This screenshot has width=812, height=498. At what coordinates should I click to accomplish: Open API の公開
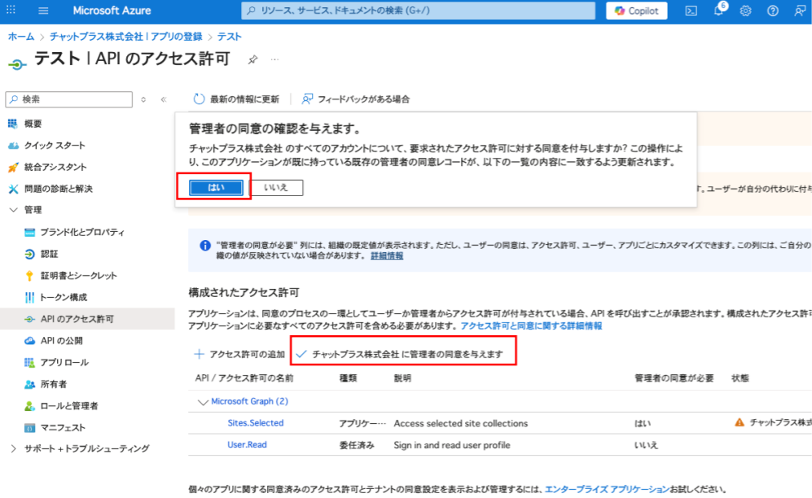(61, 341)
